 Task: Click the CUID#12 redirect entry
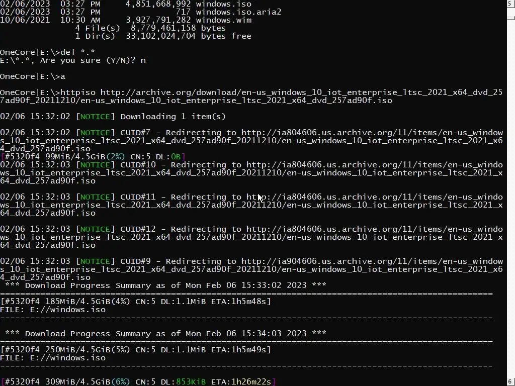(251, 237)
